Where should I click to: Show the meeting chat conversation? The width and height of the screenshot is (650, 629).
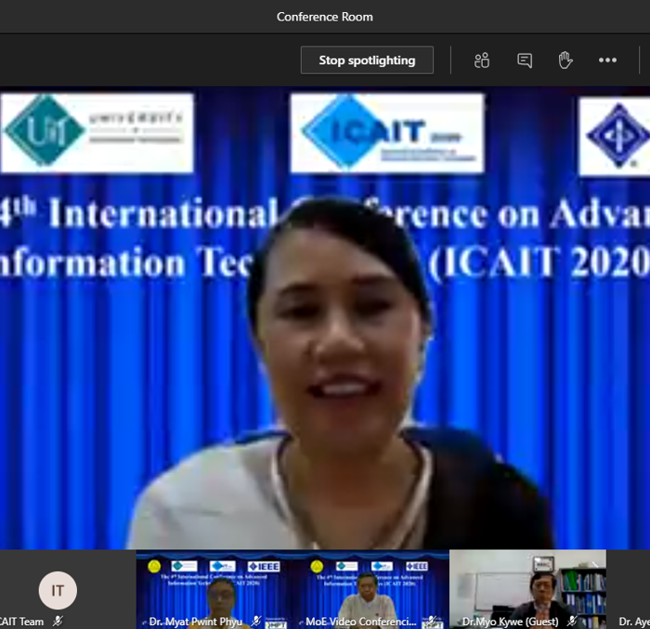point(525,60)
